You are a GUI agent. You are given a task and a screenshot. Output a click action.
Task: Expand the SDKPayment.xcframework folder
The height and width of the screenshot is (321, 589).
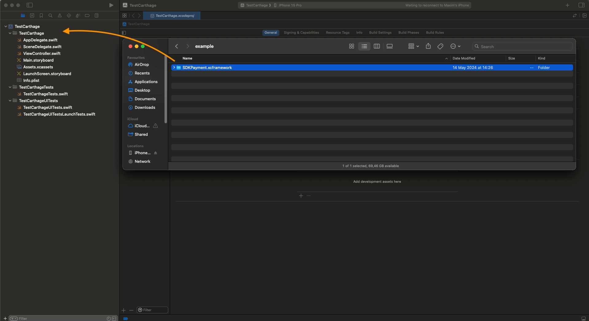pos(174,67)
